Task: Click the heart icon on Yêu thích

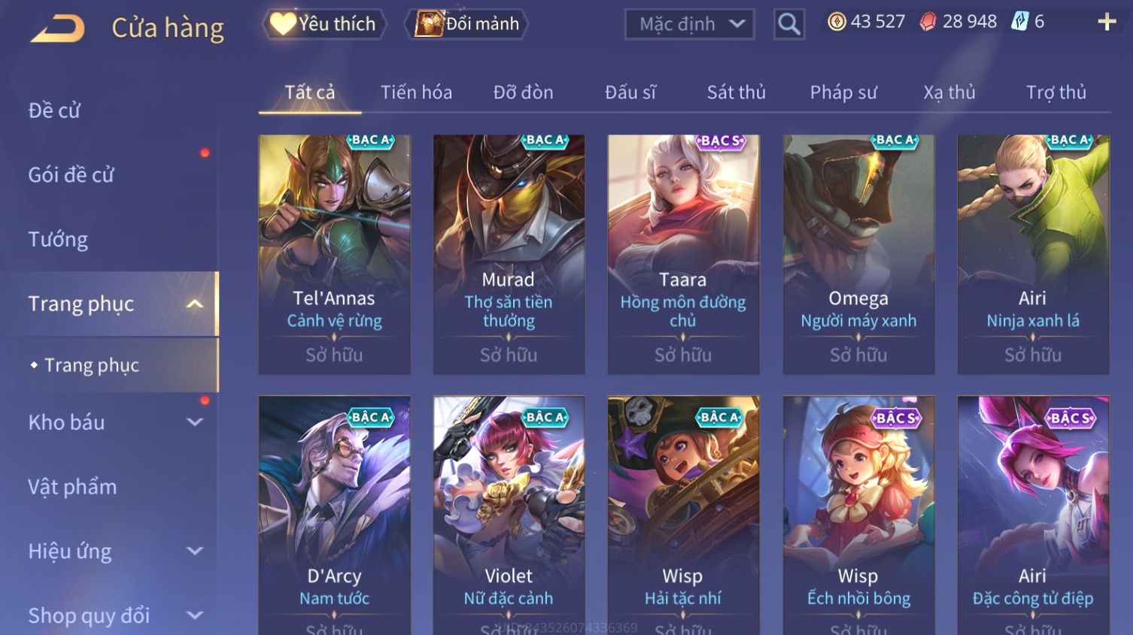Action: click(x=283, y=24)
